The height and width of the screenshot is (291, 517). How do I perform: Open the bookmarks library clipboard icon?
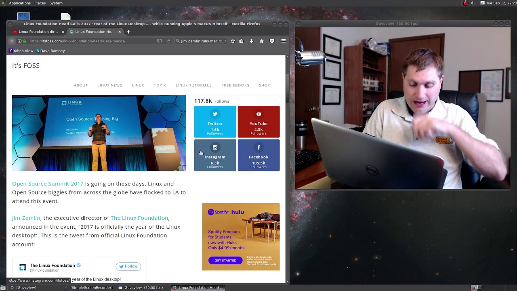[241, 41]
